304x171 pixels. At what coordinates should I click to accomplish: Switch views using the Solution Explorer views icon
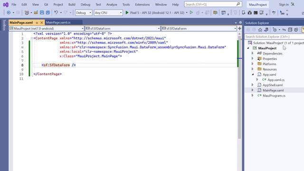[x=266, y=30]
